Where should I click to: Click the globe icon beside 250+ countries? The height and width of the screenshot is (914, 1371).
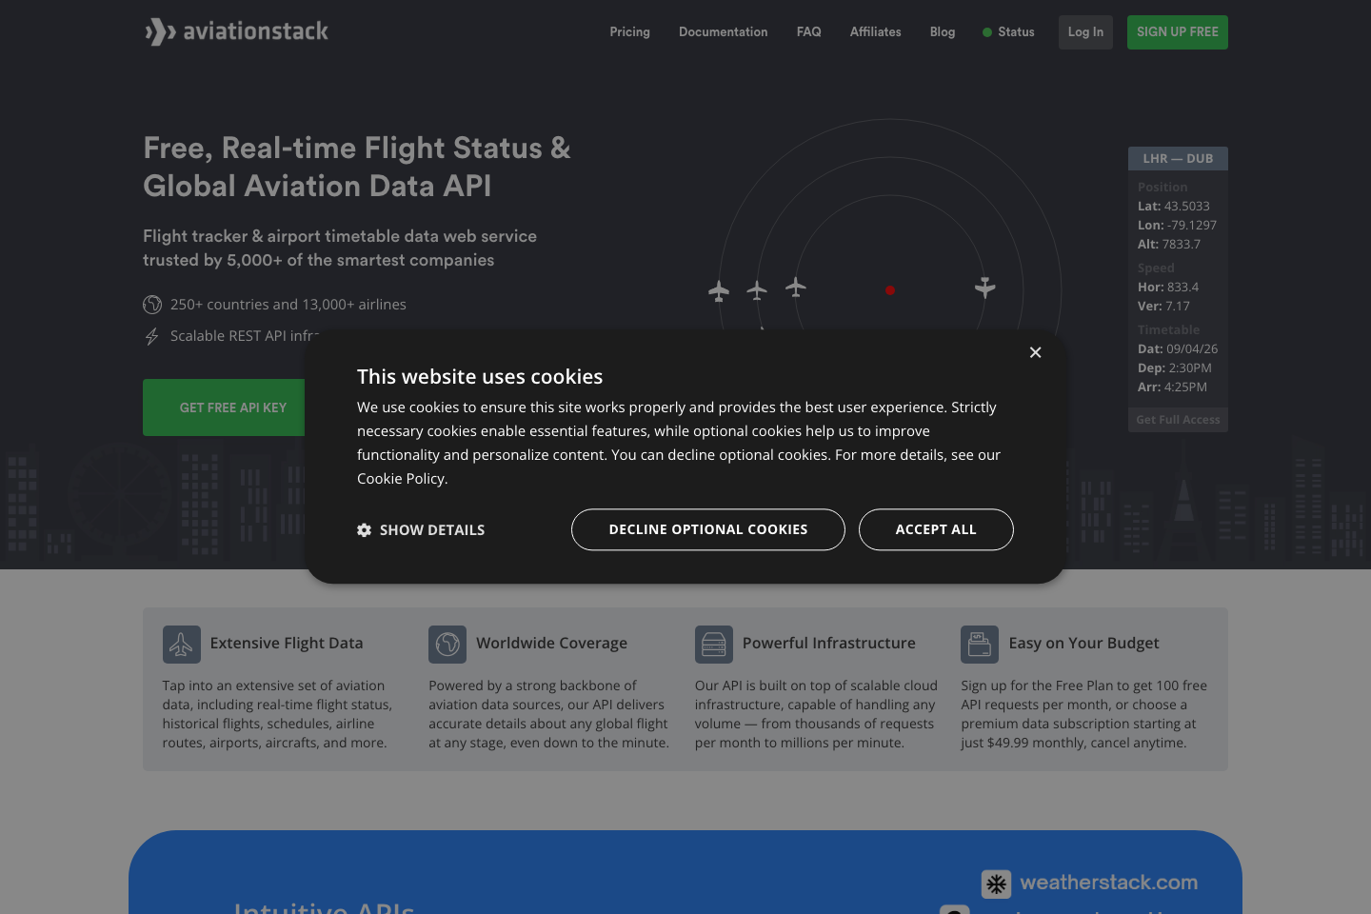(x=152, y=305)
